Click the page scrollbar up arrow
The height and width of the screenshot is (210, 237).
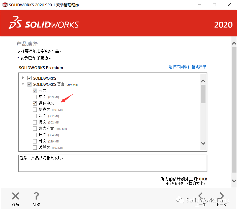point(234,44)
